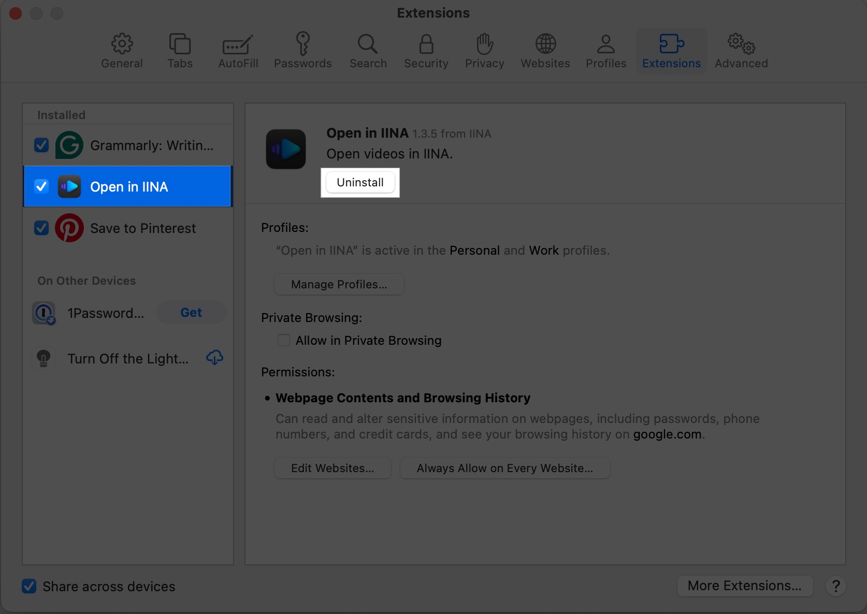Open the General settings pane
This screenshot has width=867, height=614.
122,50
